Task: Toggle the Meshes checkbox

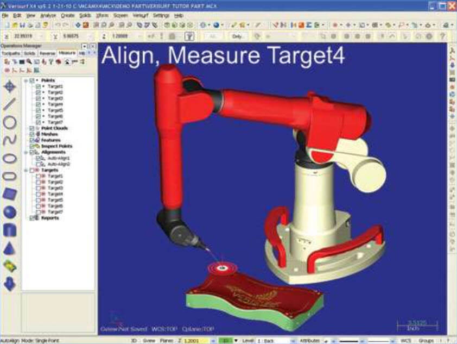Action: pyautogui.click(x=32, y=134)
